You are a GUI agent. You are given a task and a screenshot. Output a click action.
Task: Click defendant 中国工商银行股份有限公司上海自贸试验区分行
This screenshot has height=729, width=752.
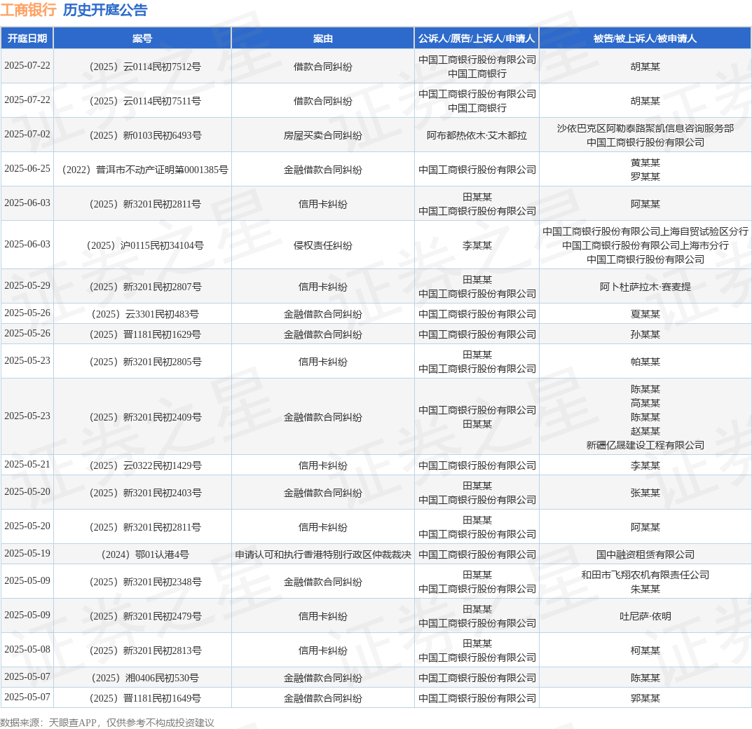click(x=645, y=231)
